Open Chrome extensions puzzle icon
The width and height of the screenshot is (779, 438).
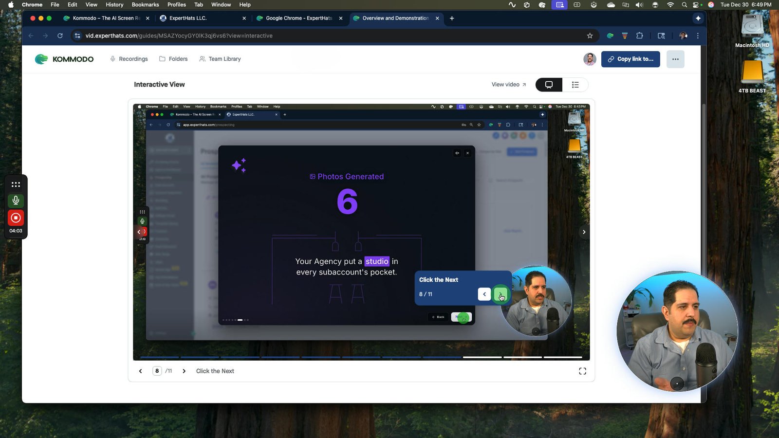pos(640,36)
